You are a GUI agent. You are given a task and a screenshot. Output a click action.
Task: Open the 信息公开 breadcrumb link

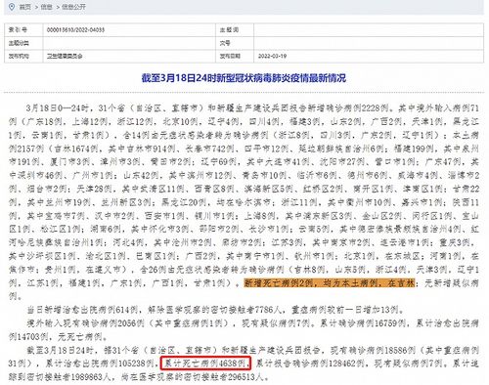click(x=73, y=7)
